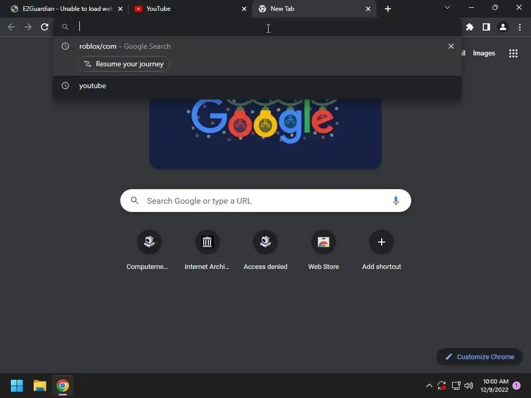Click Resume your journey chip
The width and height of the screenshot is (531, 398).
coord(123,64)
